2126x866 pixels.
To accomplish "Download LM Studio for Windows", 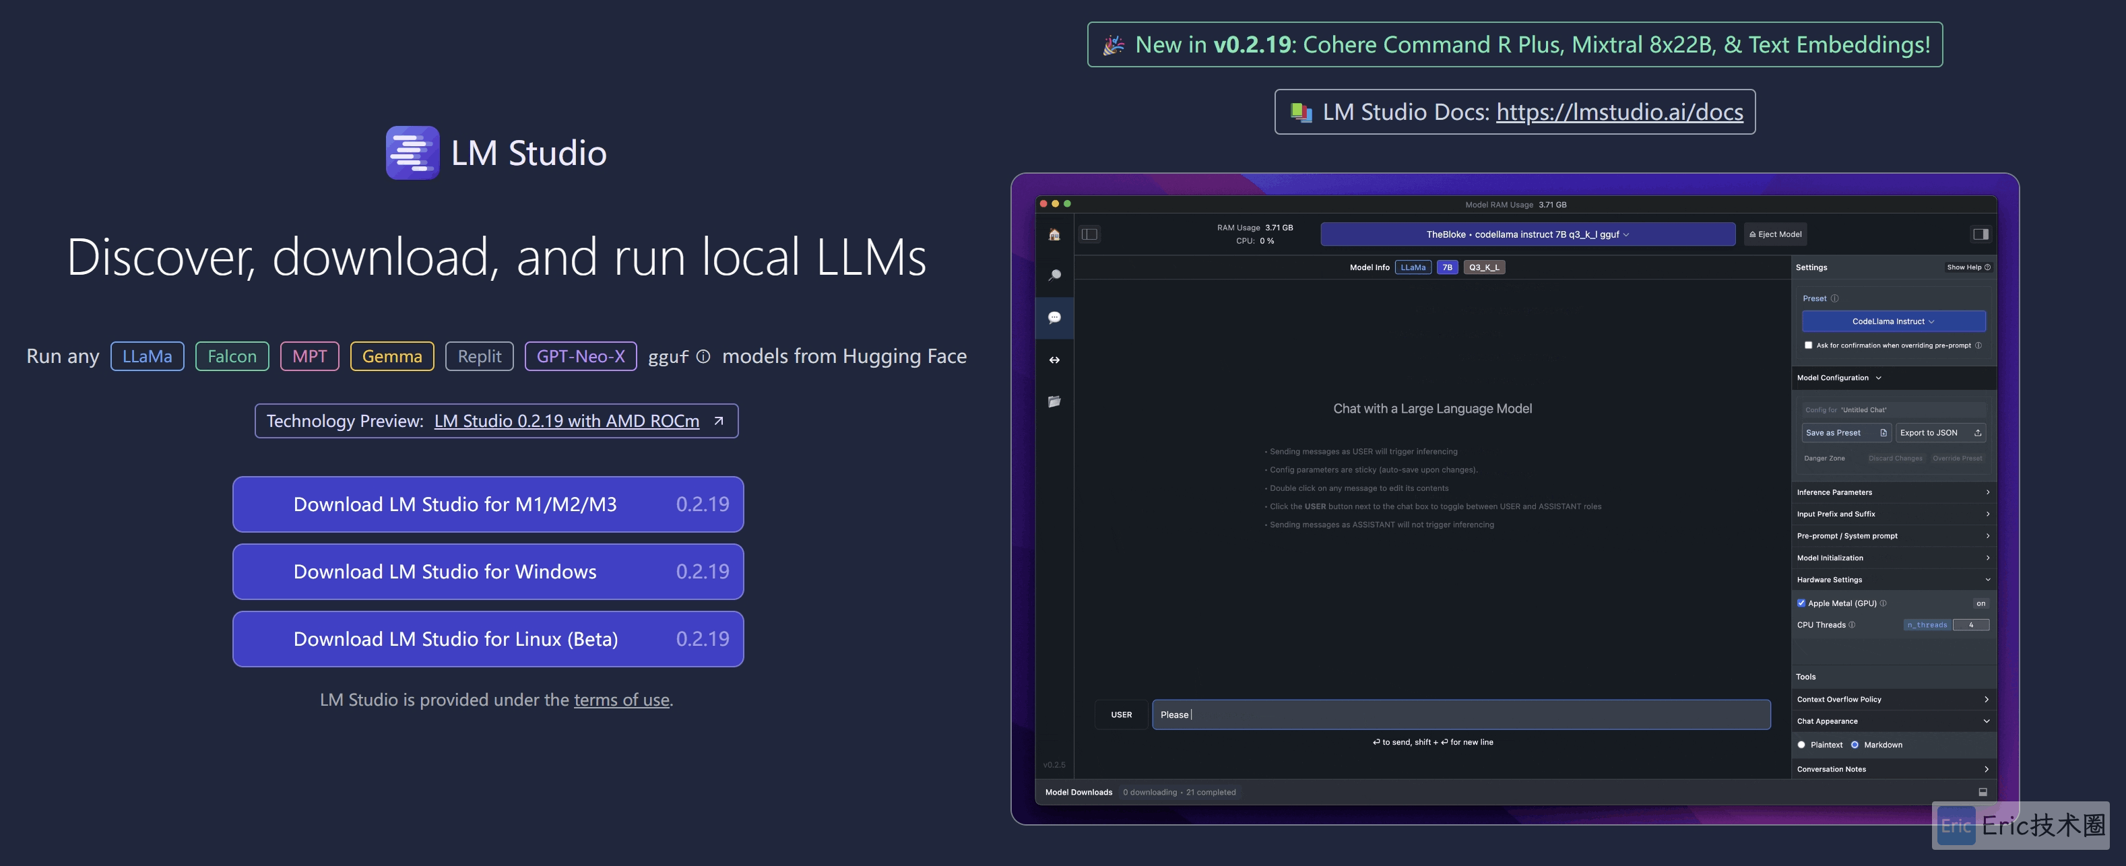I will [x=488, y=572].
